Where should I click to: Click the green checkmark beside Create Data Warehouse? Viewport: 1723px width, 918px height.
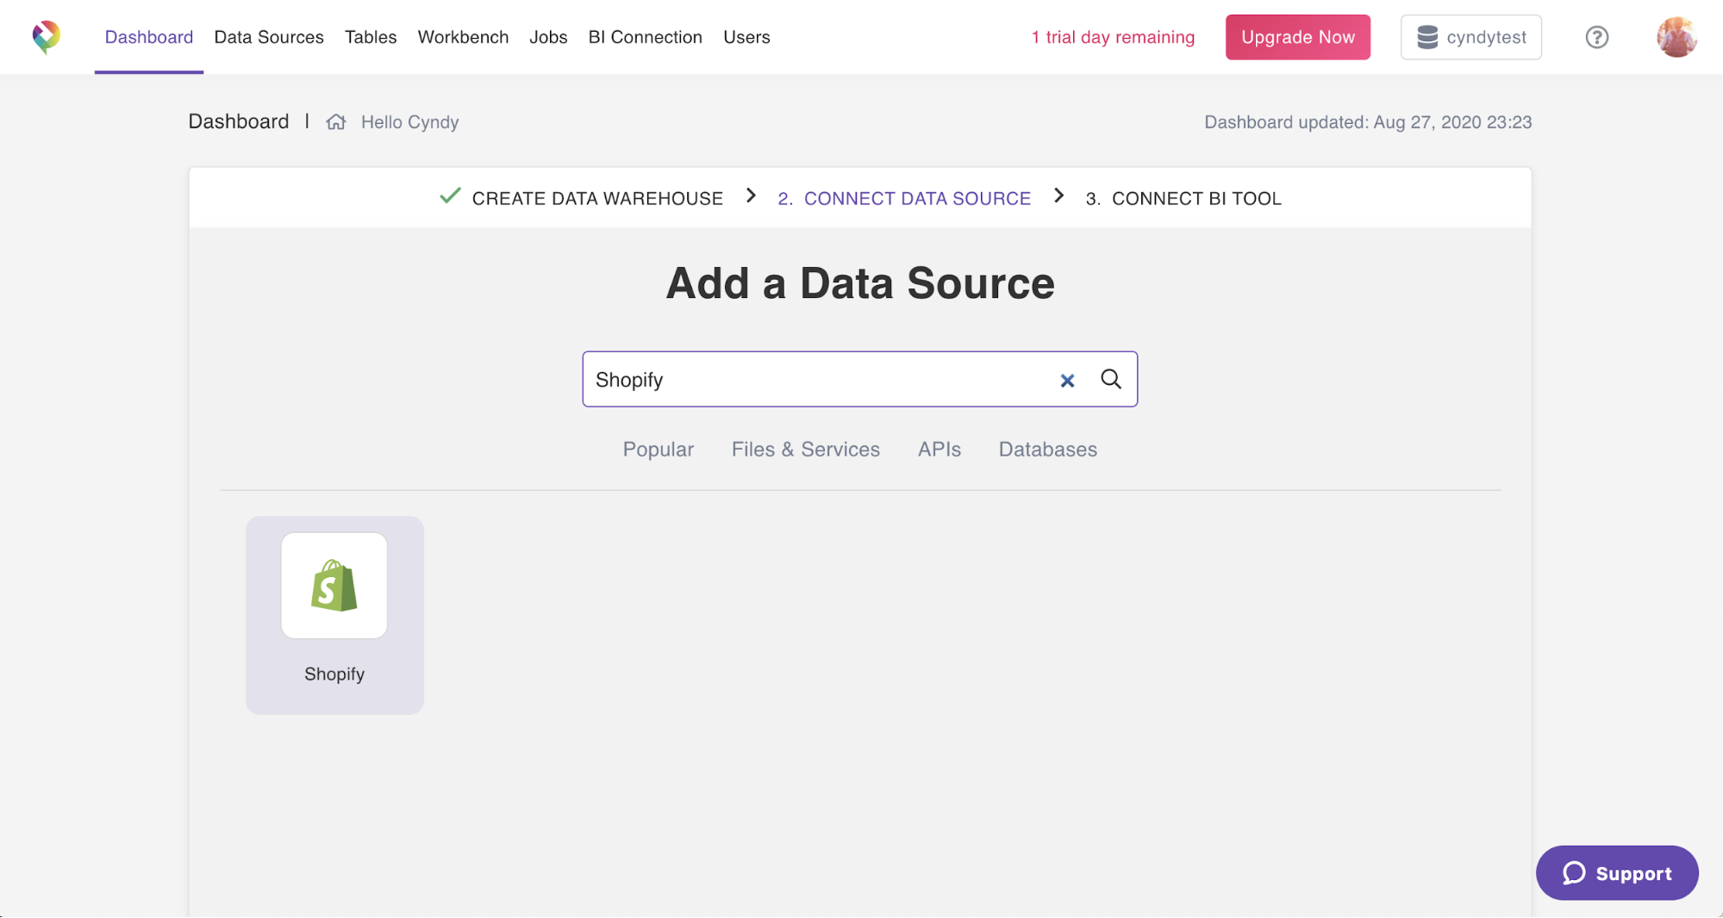pyautogui.click(x=450, y=195)
